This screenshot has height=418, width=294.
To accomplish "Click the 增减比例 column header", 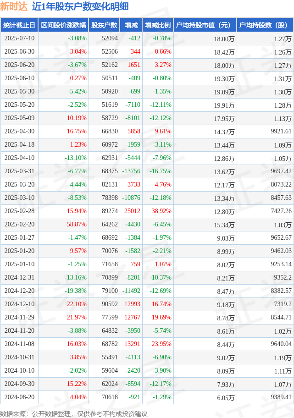I will 158,25.
